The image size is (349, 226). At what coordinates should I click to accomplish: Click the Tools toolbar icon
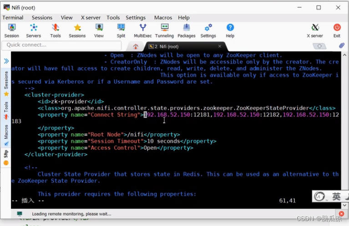click(x=56, y=31)
